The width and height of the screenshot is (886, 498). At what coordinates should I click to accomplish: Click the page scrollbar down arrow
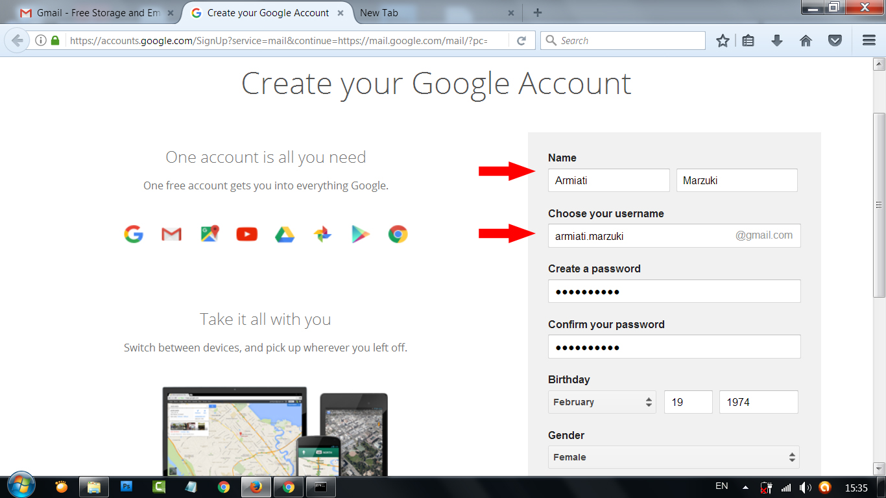(x=879, y=468)
